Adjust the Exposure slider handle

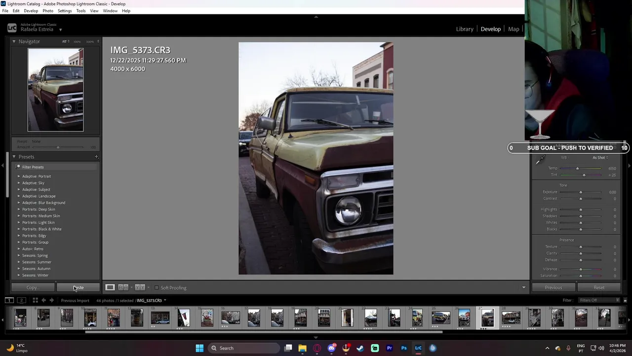click(x=581, y=192)
